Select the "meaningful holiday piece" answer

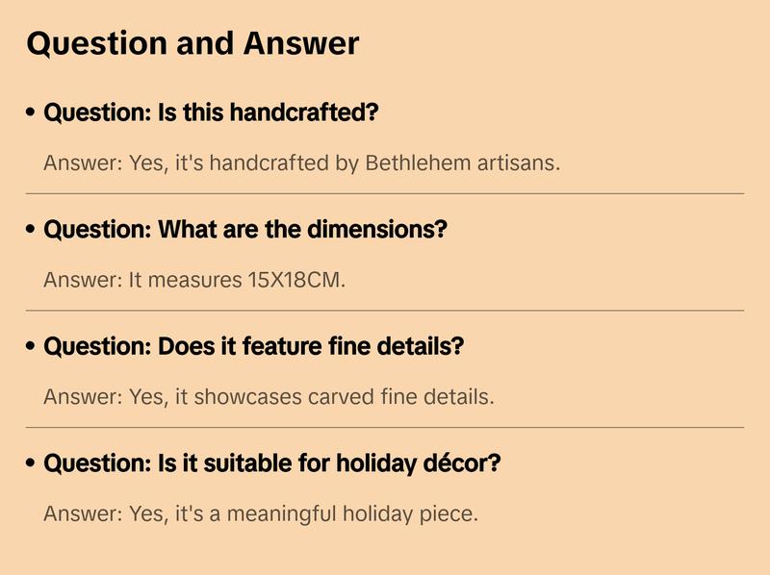tap(260, 513)
